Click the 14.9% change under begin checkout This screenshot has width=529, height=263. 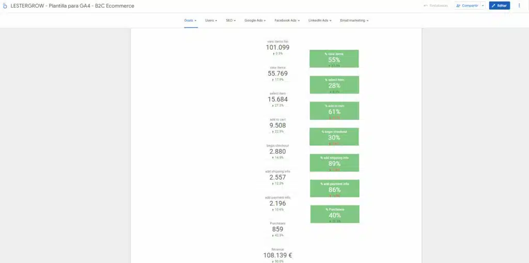pyautogui.click(x=278, y=157)
